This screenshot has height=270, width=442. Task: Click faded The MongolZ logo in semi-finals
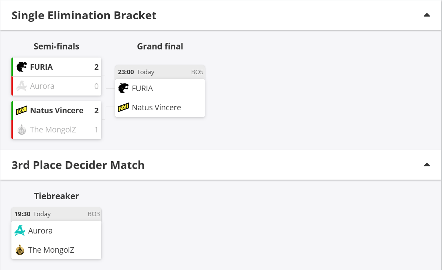pyautogui.click(x=22, y=129)
